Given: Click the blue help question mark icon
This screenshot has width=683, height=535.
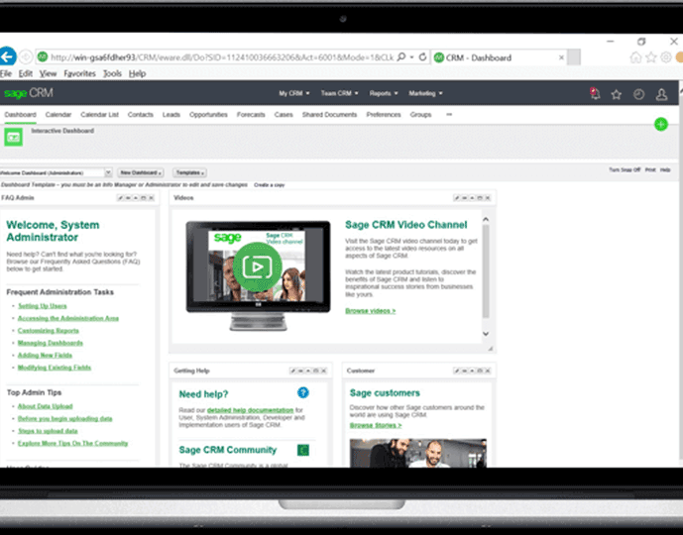Looking at the screenshot, I should coord(302,392).
